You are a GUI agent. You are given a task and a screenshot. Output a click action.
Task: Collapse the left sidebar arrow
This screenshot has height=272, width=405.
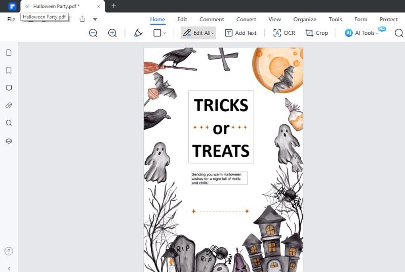pyautogui.click(x=9, y=268)
